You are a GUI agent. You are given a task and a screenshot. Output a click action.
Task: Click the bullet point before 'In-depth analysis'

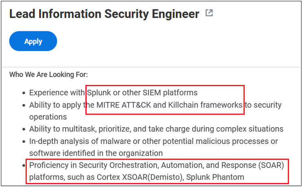coord(24,141)
